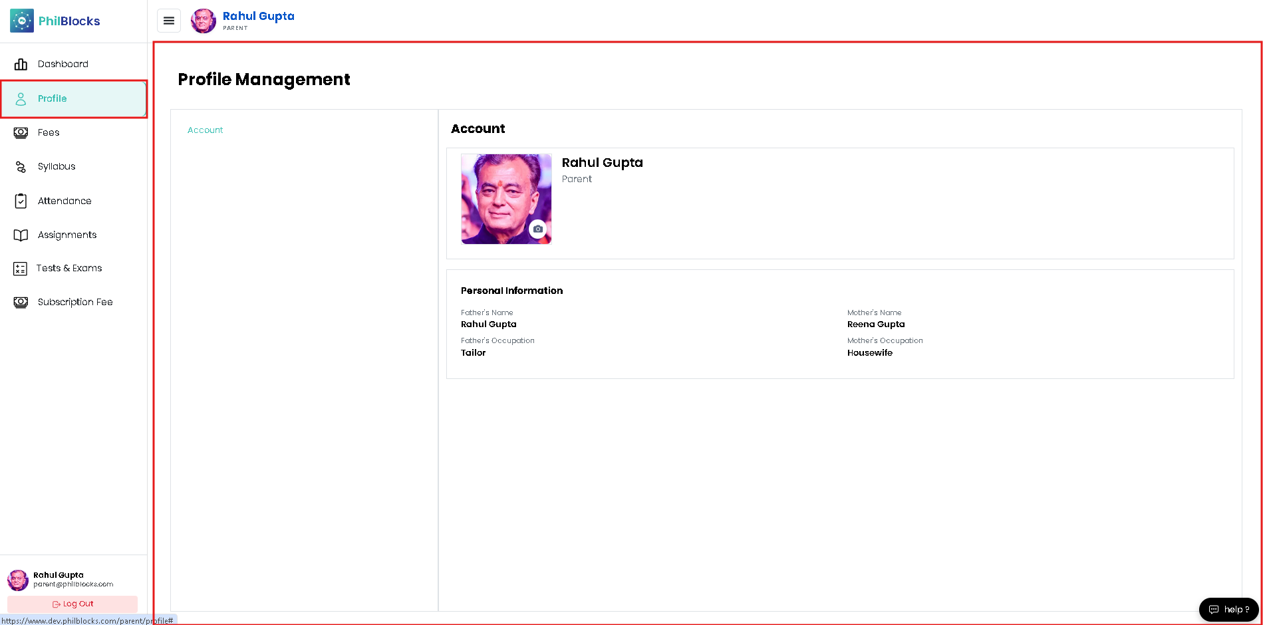The width and height of the screenshot is (1263, 625).
Task: Click the large Rahul Gupta profile photo
Action: pos(506,199)
